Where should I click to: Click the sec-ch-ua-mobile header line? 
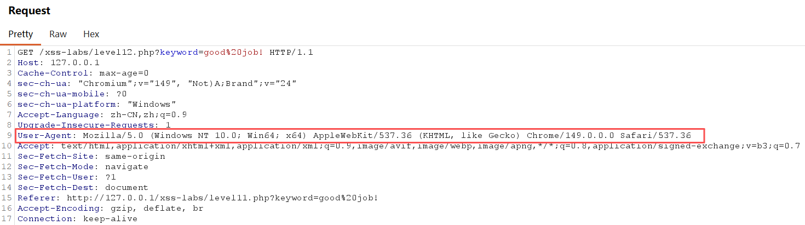[x=72, y=94]
